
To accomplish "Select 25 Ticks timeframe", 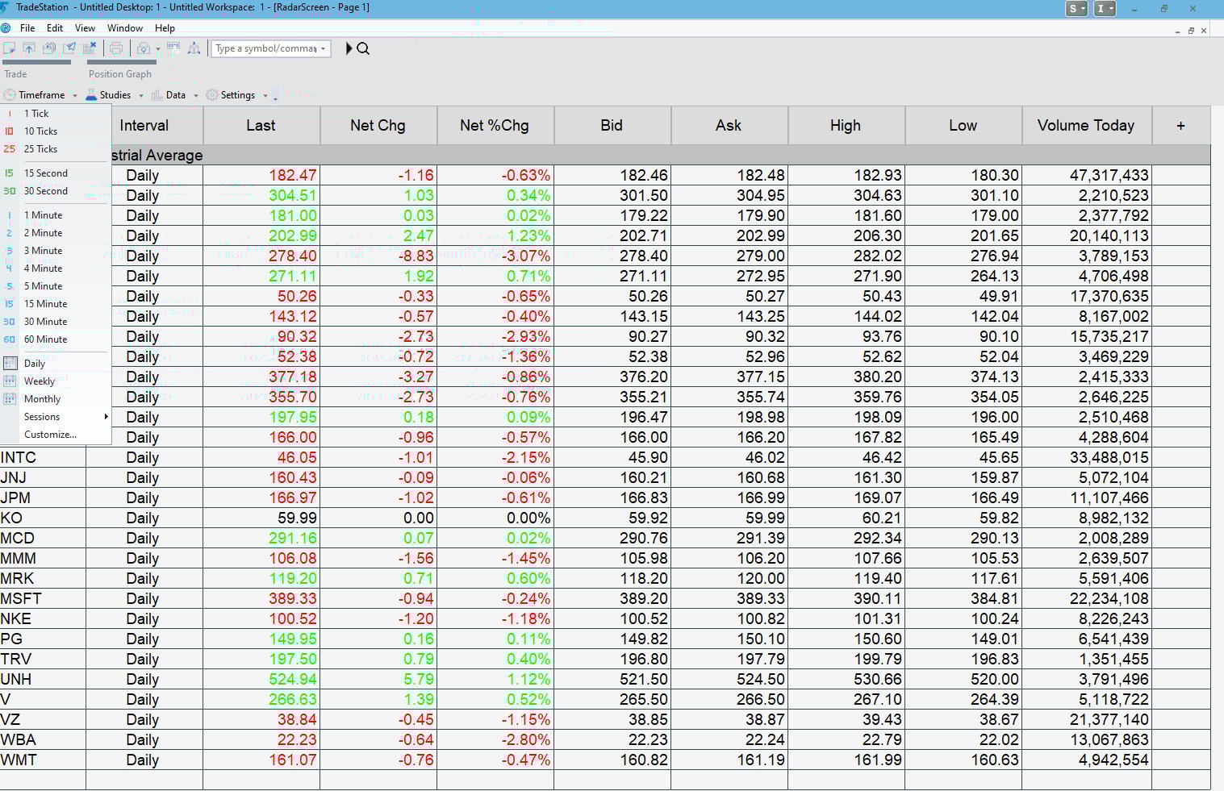I will pos(54,149).
